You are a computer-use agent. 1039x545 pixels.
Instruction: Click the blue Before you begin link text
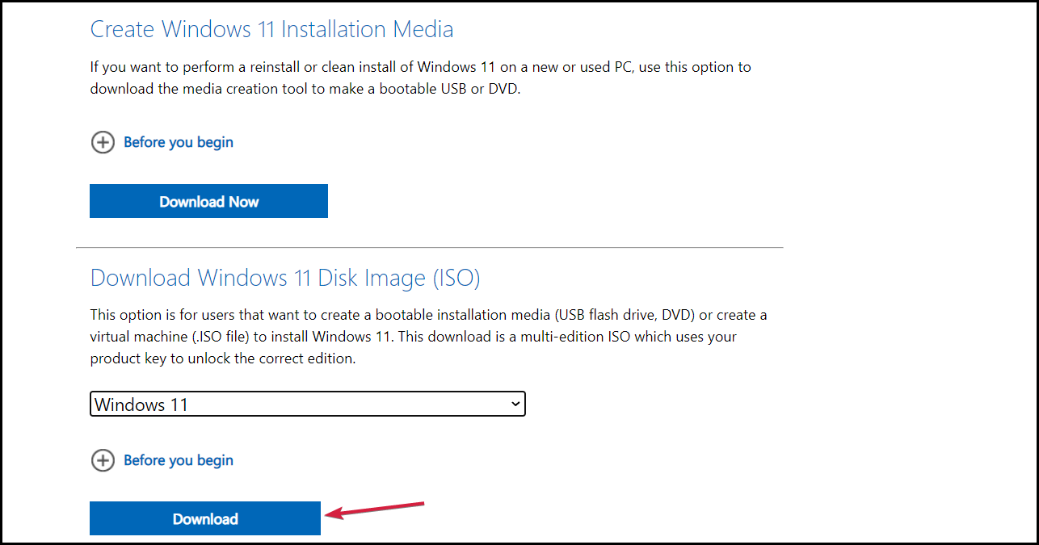click(178, 142)
